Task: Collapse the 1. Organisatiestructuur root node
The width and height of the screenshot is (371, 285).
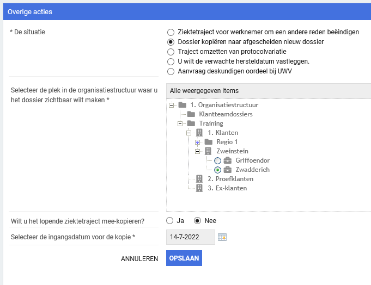Action: [172, 105]
